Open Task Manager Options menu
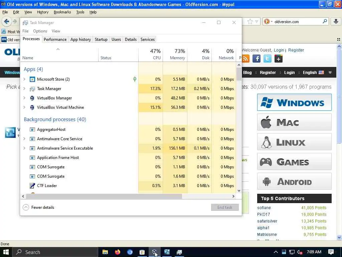 (40, 31)
